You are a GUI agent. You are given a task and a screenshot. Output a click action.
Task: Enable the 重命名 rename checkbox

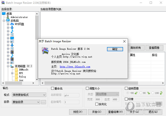point(52,88)
